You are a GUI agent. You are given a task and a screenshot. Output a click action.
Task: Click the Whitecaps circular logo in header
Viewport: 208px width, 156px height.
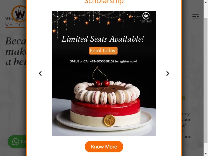[19, 14]
